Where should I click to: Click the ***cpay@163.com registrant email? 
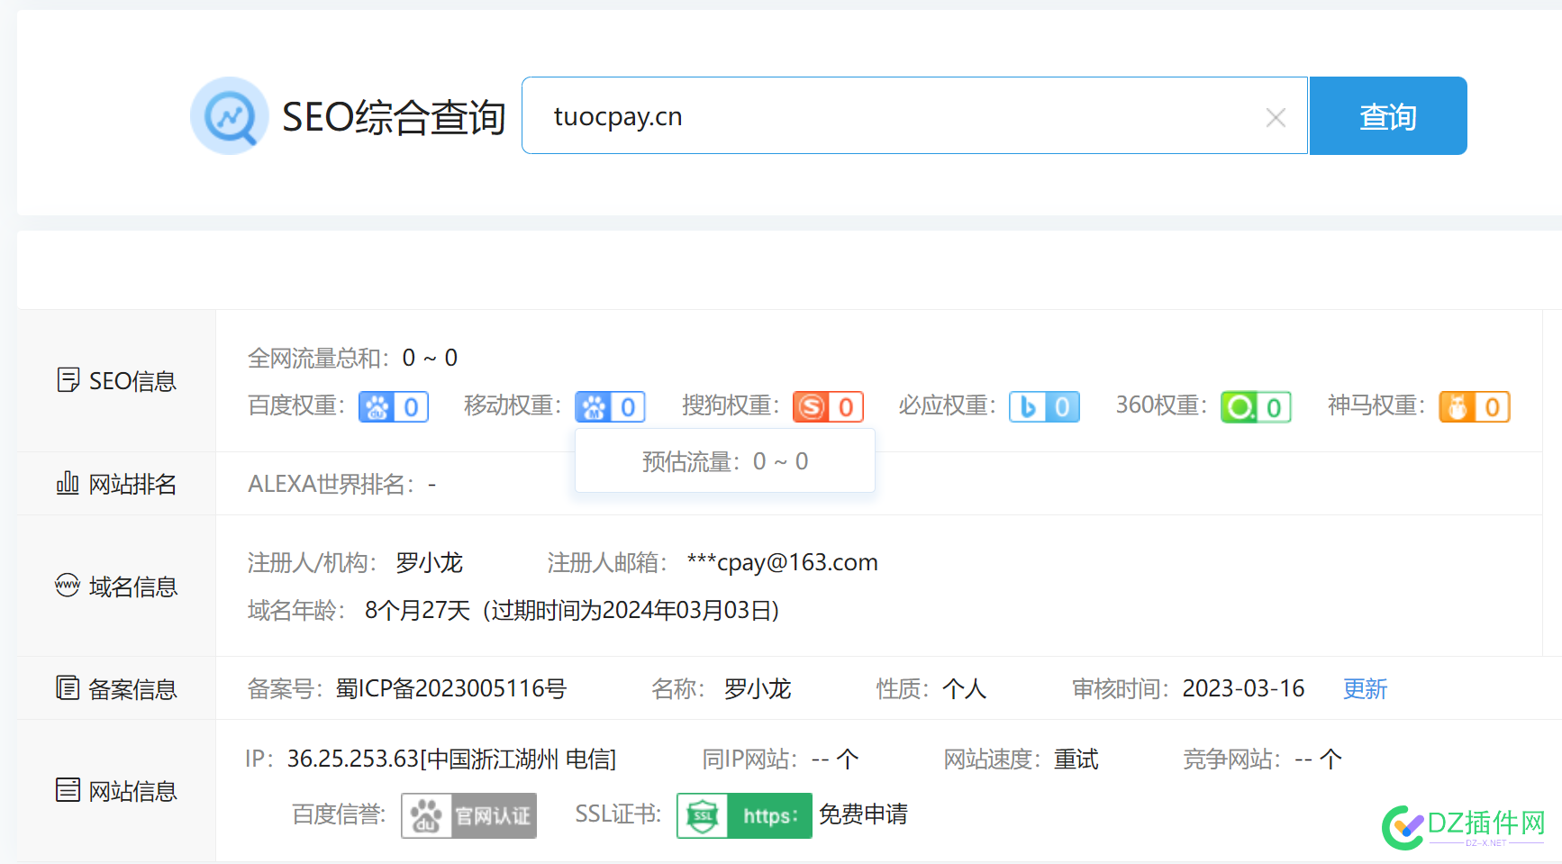(x=782, y=563)
